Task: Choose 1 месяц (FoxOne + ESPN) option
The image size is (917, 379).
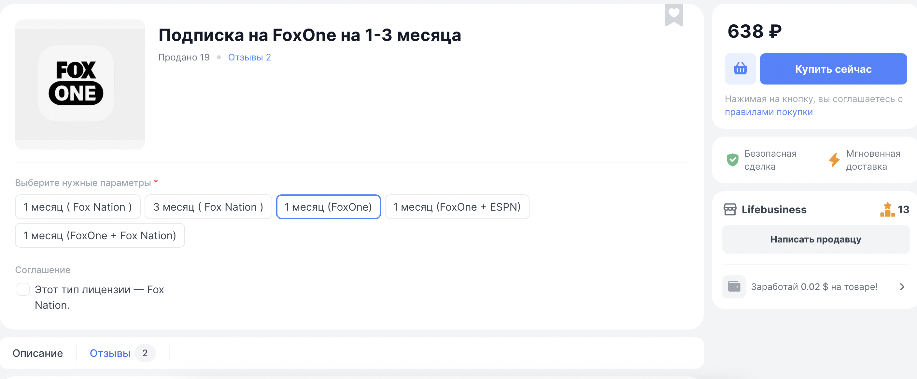Action: tap(457, 207)
